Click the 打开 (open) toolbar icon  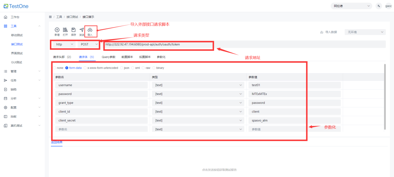point(65,30)
